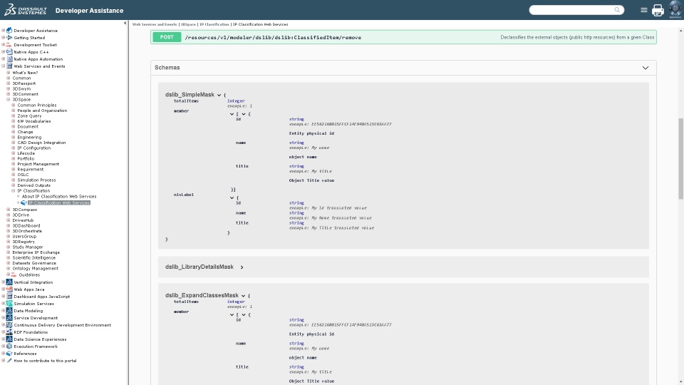Click the Native Apps C++ icon
This screenshot has height=385, width=684.
click(x=9, y=52)
